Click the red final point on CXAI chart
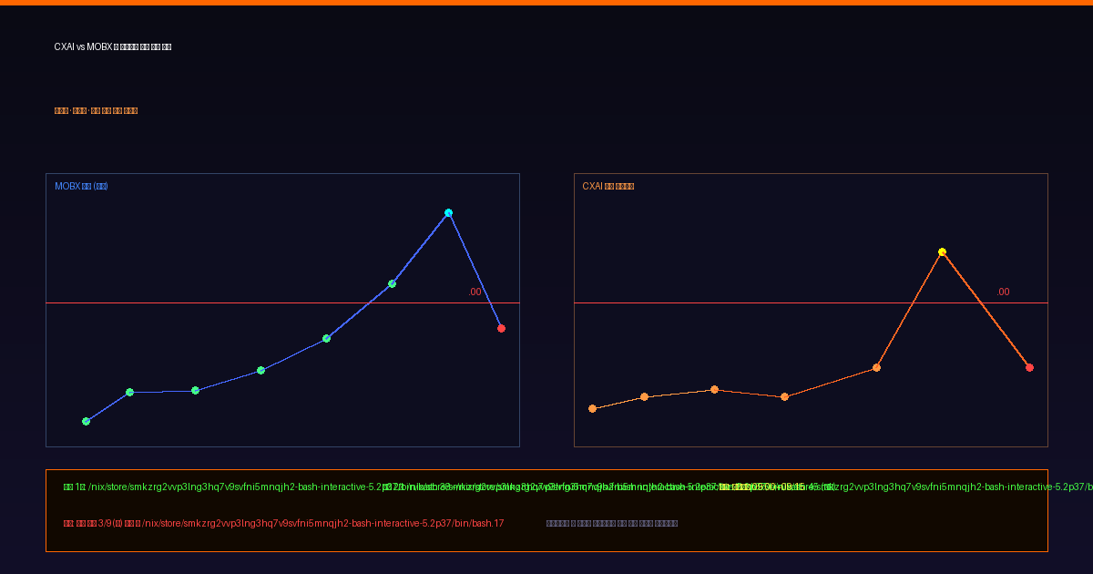 tap(1029, 367)
